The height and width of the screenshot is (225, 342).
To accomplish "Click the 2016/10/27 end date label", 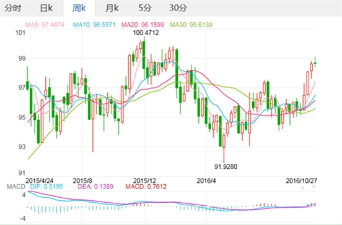I will [x=302, y=180].
